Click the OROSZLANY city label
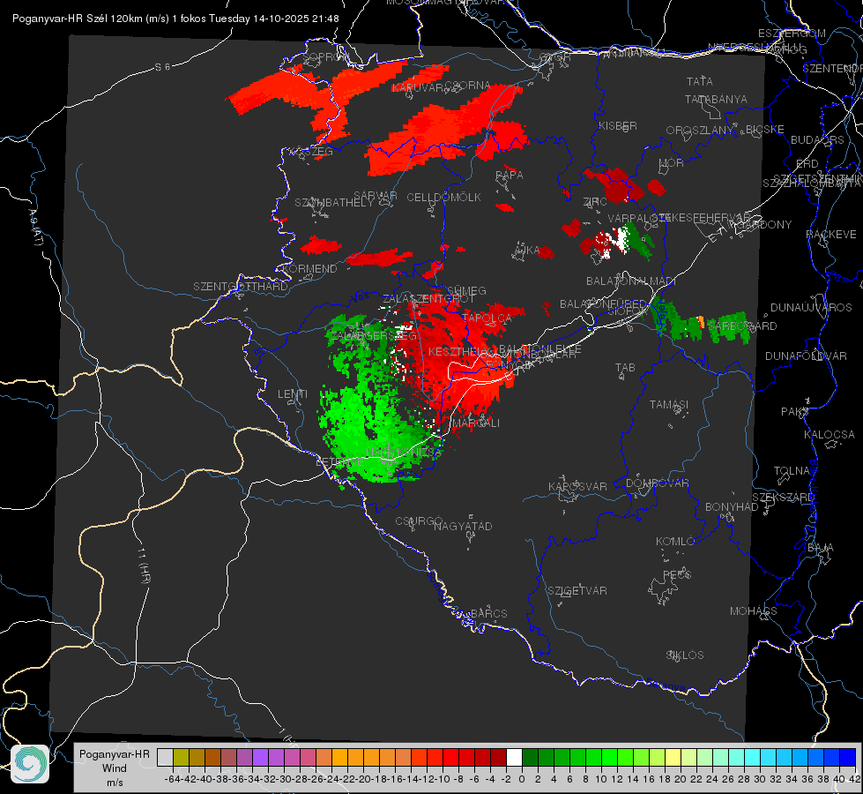Screen dimensions: 863x794 pyautogui.click(x=700, y=130)
